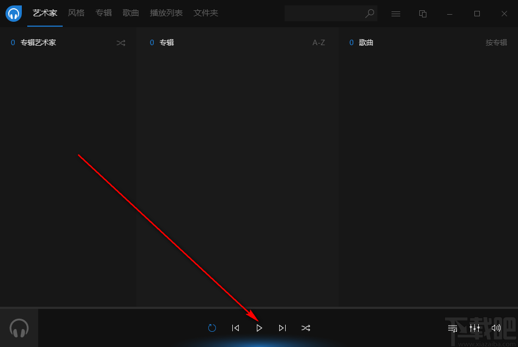Open the now playing queue icon
This screenshot has width=518, height=347.
[x=453, y=328]
